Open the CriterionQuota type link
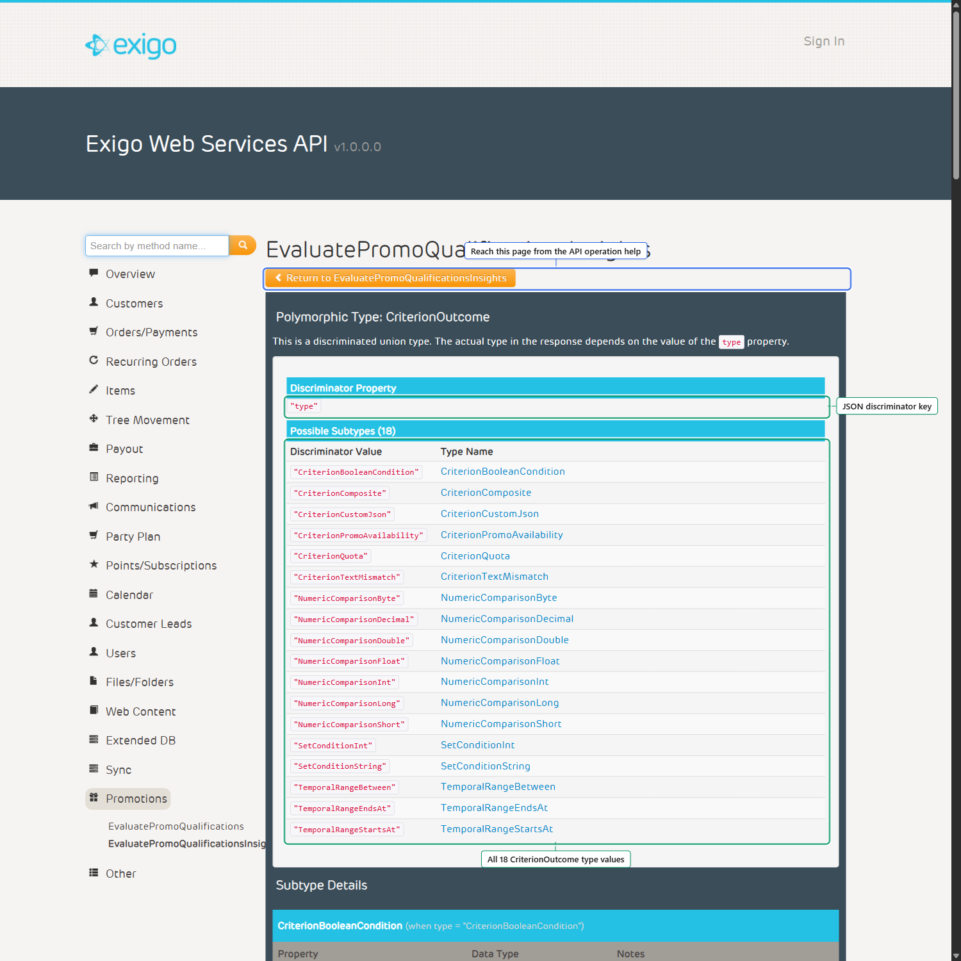Screen dimensions: 961x961 [x=475, y=556]
